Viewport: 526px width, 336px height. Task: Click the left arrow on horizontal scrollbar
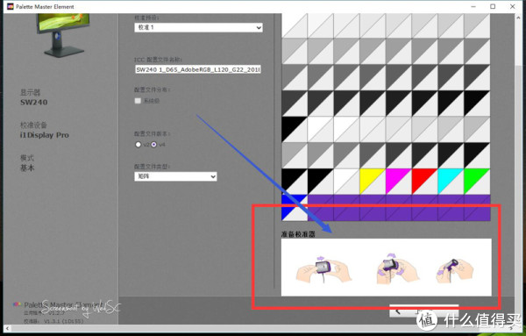coord(7,328)
